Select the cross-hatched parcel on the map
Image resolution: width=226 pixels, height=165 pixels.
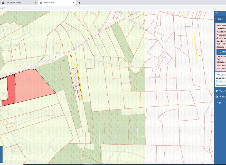point(75,78)
